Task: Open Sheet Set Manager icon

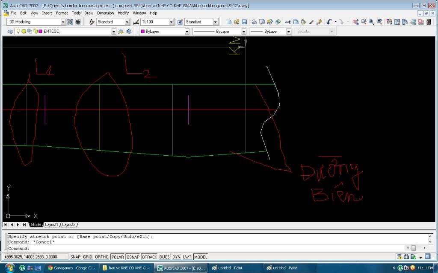Action: [x=413, y=22]
